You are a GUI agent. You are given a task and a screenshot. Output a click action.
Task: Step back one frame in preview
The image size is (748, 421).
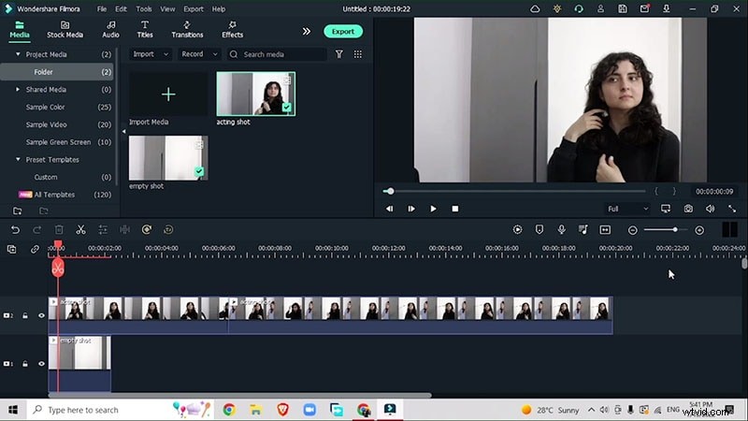click(389, 209)
